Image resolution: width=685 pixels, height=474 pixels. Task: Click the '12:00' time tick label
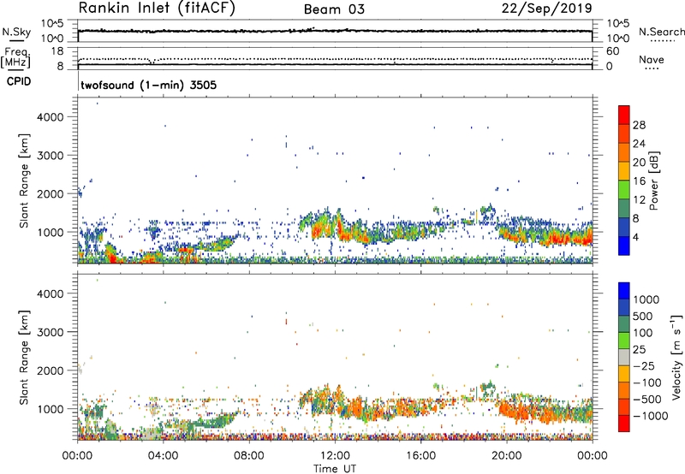tap(335, 456)
